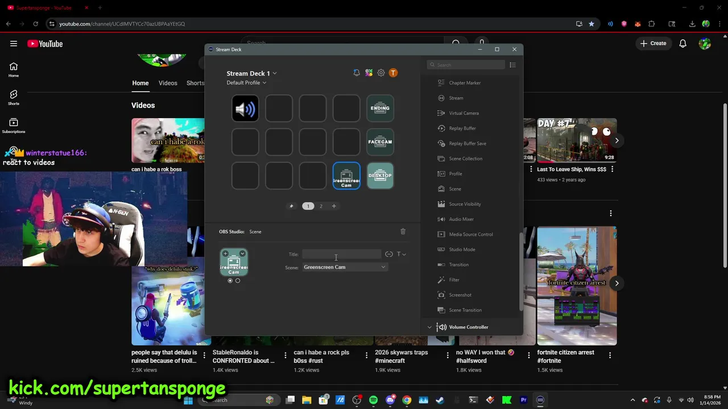Show next videos with right carousel arrow
The height and width of the screenshot is (409, 728).
(x=617, y=140)
